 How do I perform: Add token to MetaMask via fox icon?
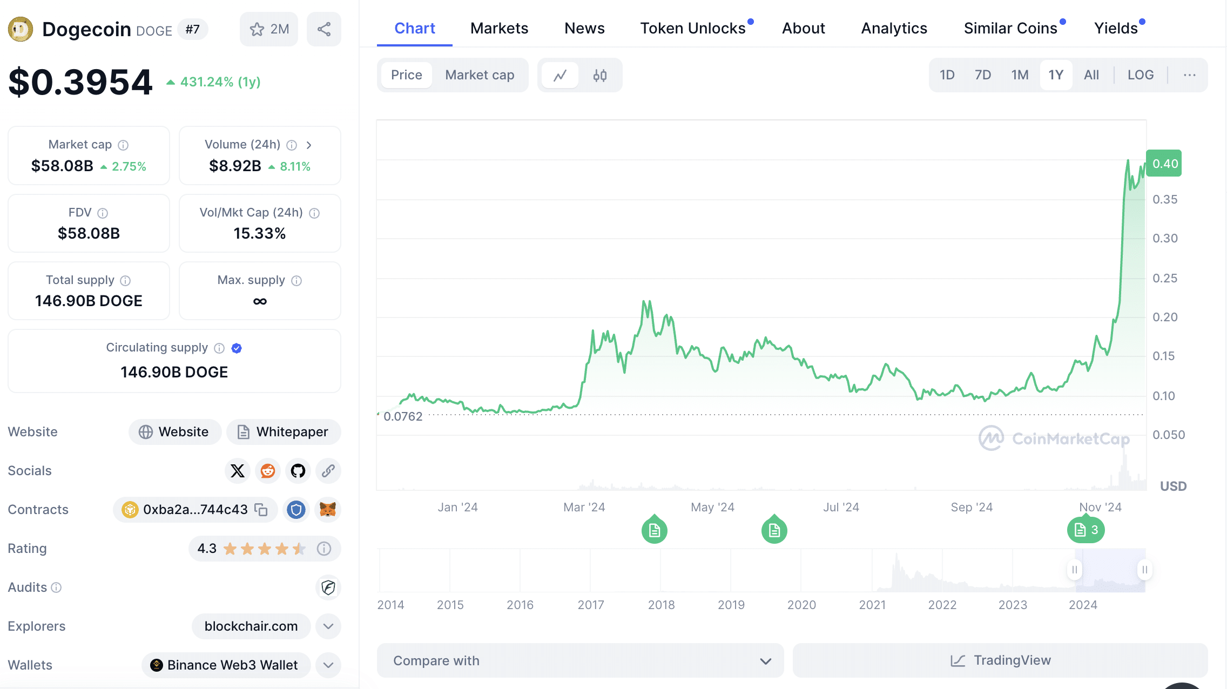pyautogui.click(x=328, y=510)
